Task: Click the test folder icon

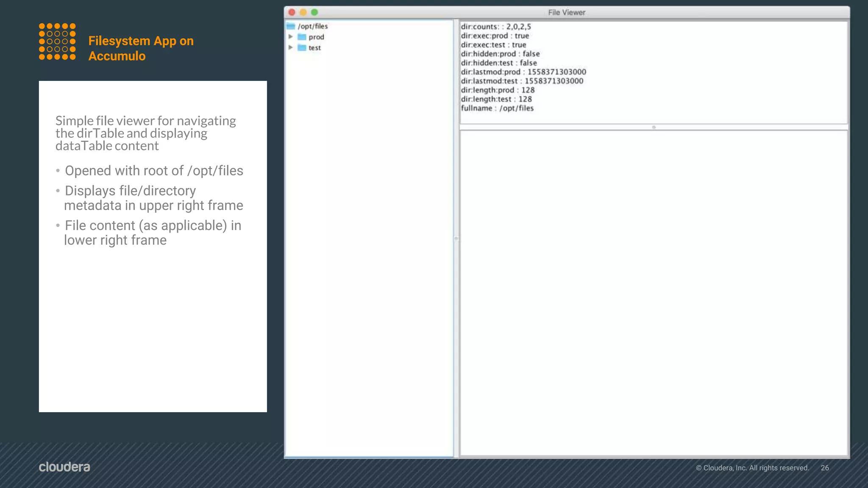Action: (x=302, y=47)
